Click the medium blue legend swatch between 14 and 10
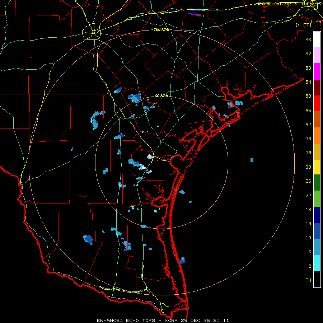The width and height of the screenshot is (323, 323). tap(317, 231)
